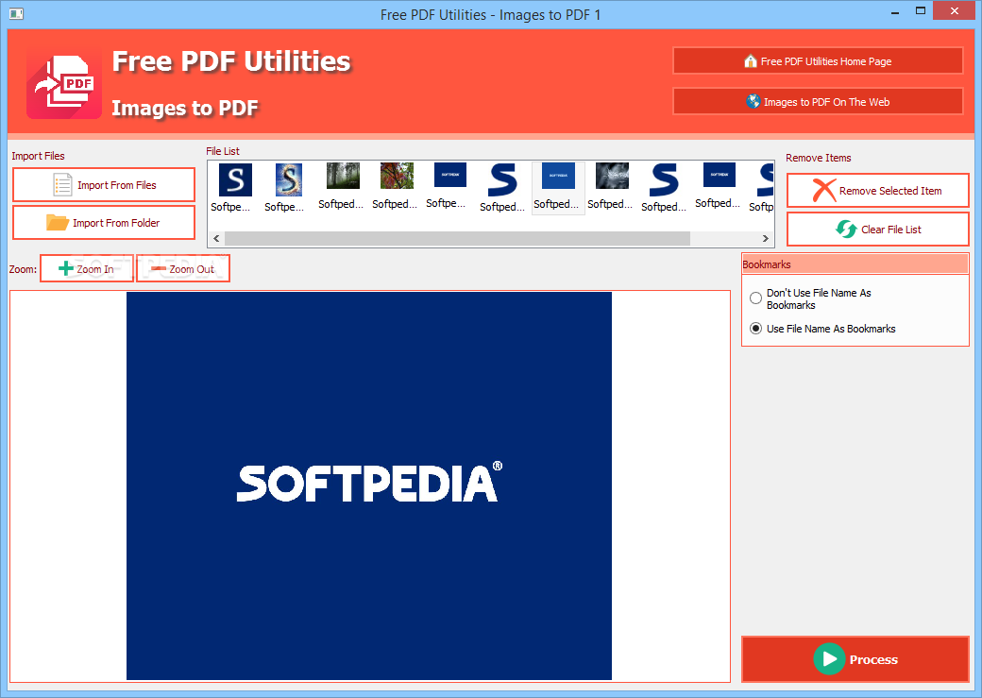
Task: Open Free PDF Utilities Home Page link
Action: (x=818, y=60)
